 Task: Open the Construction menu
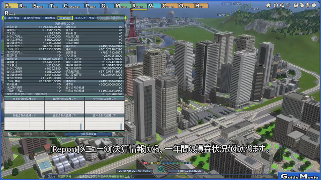coord(73,6)
